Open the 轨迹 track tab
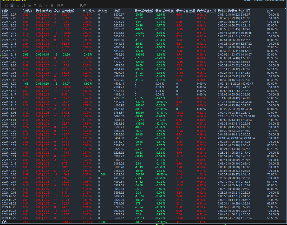This screenshot has width=287, height=225. (83, 5)
